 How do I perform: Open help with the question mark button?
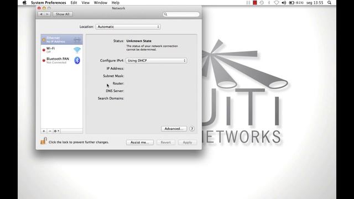pyautogui.click(x=192, y=129)
